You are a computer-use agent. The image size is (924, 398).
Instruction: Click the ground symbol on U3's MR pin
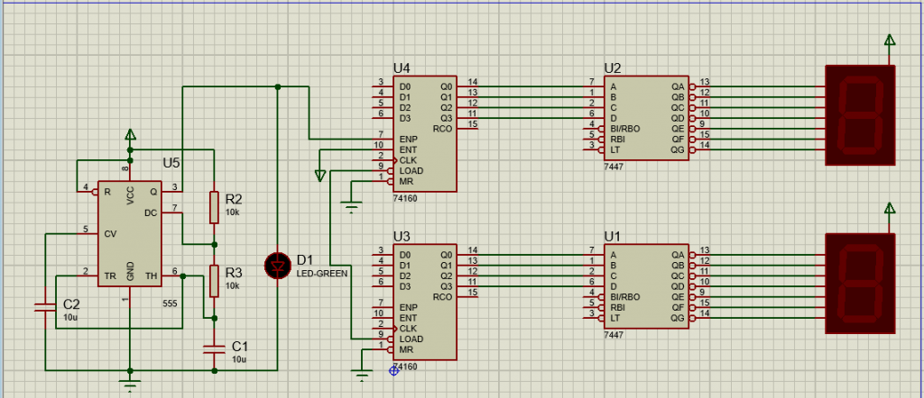point(363,375)
